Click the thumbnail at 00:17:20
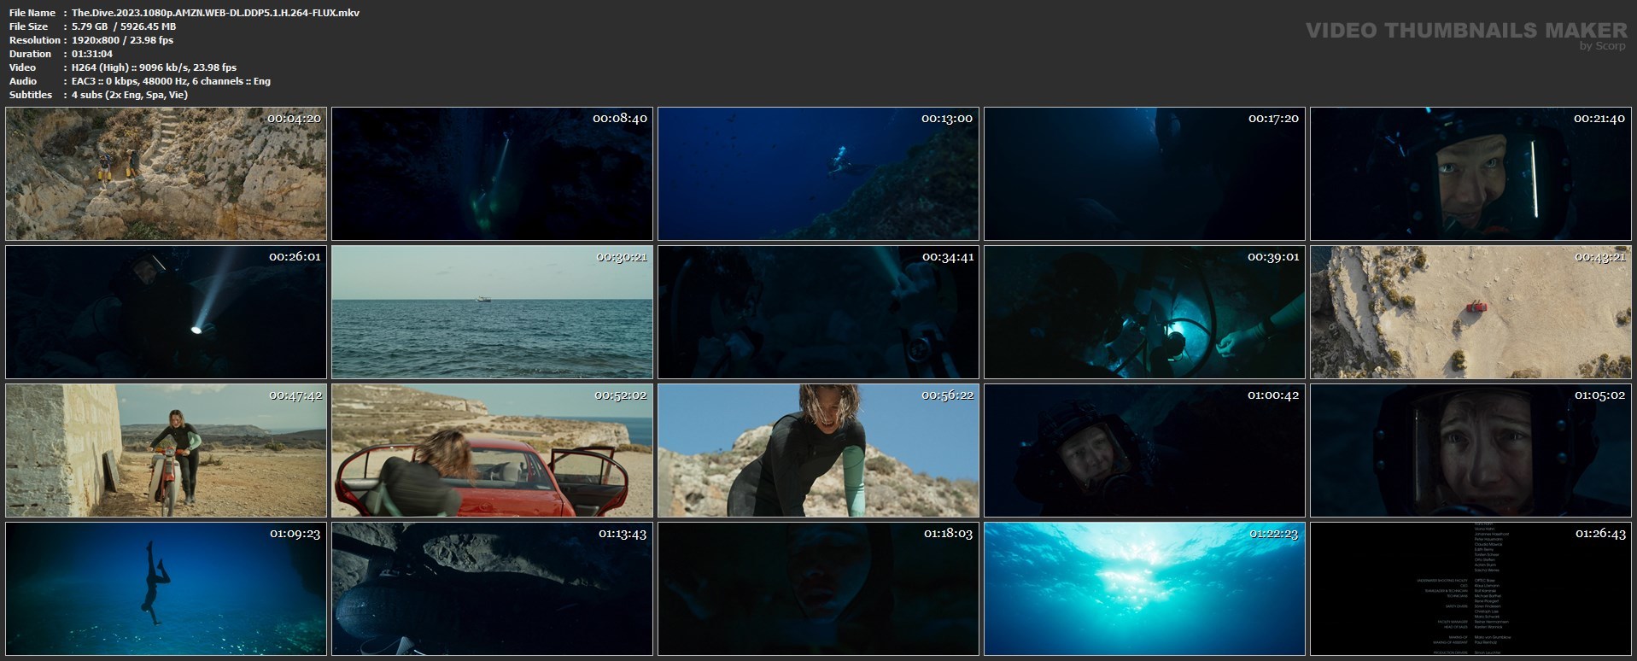Image resolution: width=1637 pixels, height=661 pixels. 1144,173
